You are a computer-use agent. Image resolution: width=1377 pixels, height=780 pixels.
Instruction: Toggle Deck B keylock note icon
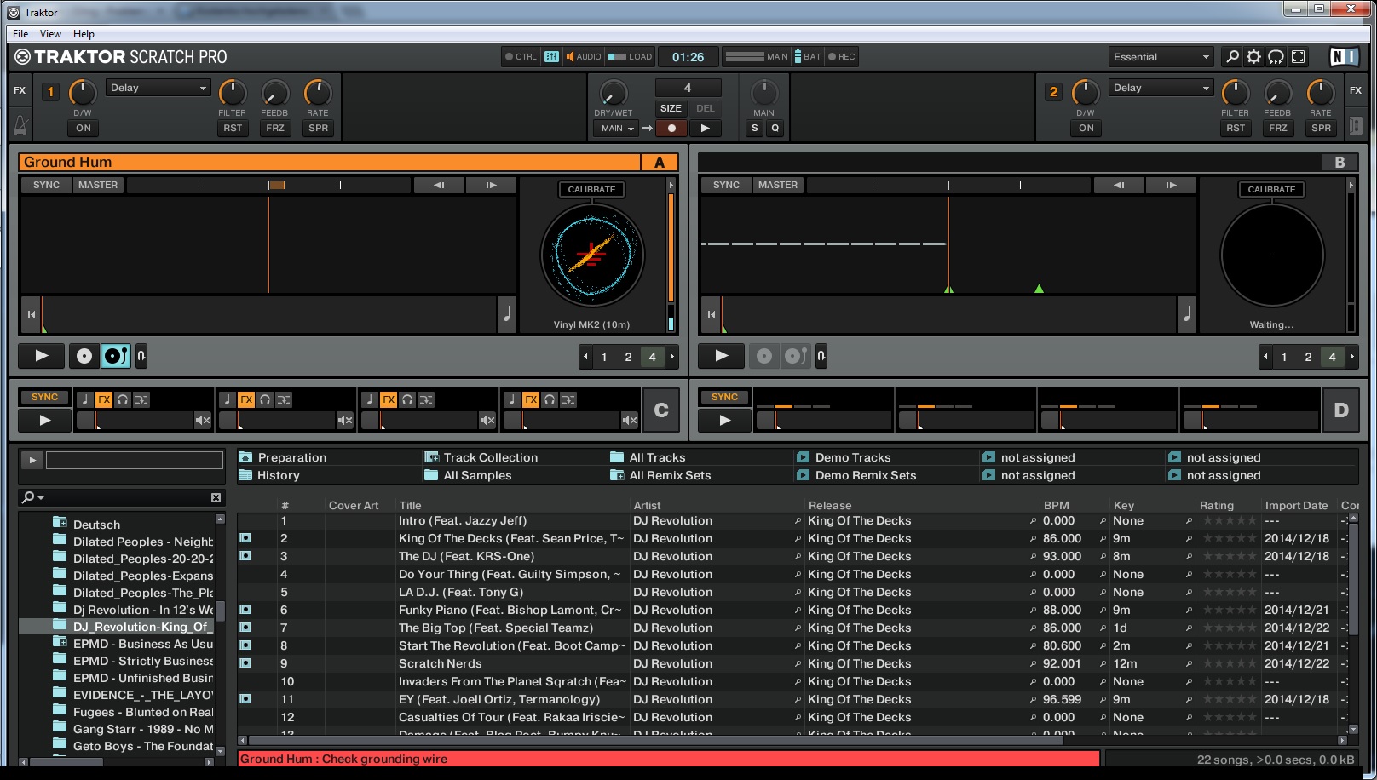pos(1187,314)
